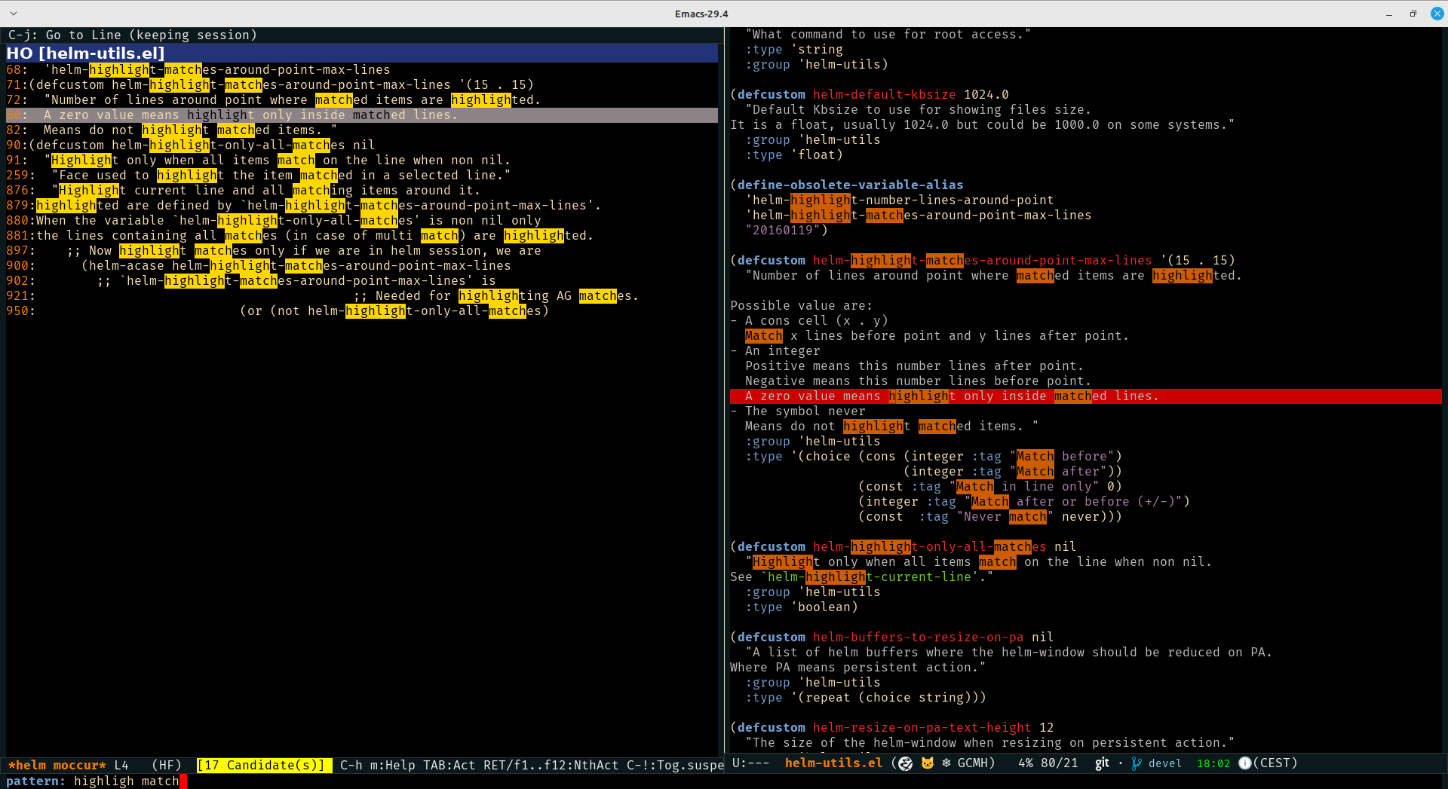Minimize the Emacs window
1448x789 pixels.
coord(1389,14)
